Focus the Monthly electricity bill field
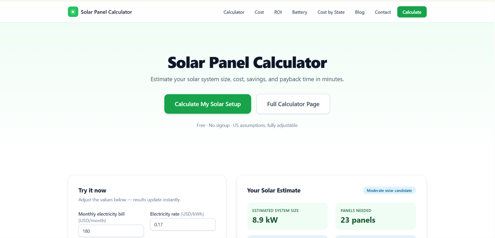Image resolution: width=495 pixels, height=238 pixels. click(x=111, y=231)
